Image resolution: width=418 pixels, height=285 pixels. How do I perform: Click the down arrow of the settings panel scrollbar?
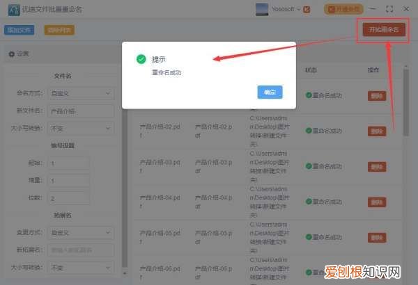[x=125, y=273]
